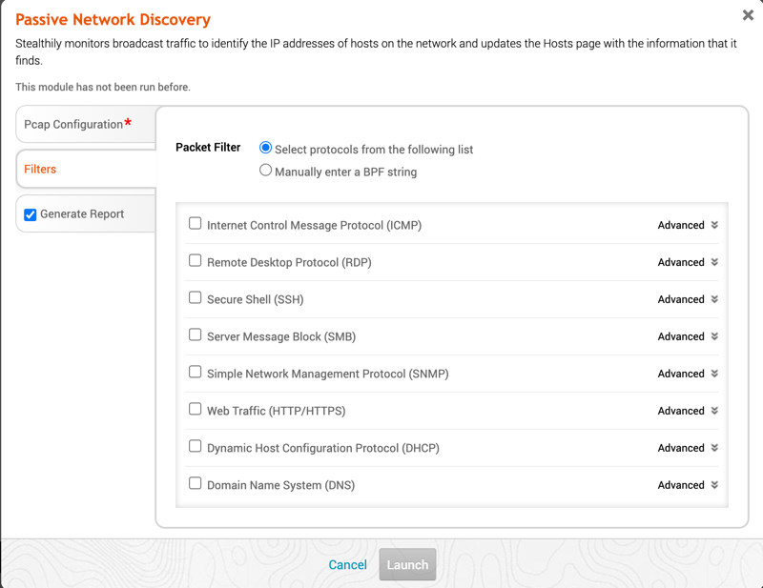Image resolution: width=763 pixels, height=588 pixels.
Task: Expand Advanced section for Web Traffic
Action: (x=688, y=412)
